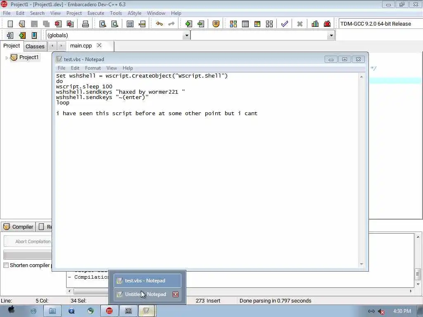Click the Abort Compilation button
Image resolution: width=423 pixels, height=317 pixels.
(28, 241)
